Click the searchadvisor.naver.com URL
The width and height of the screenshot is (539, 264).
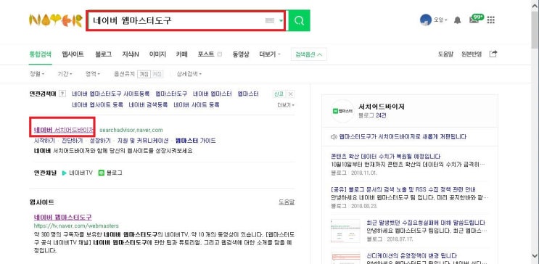point(131,130)
